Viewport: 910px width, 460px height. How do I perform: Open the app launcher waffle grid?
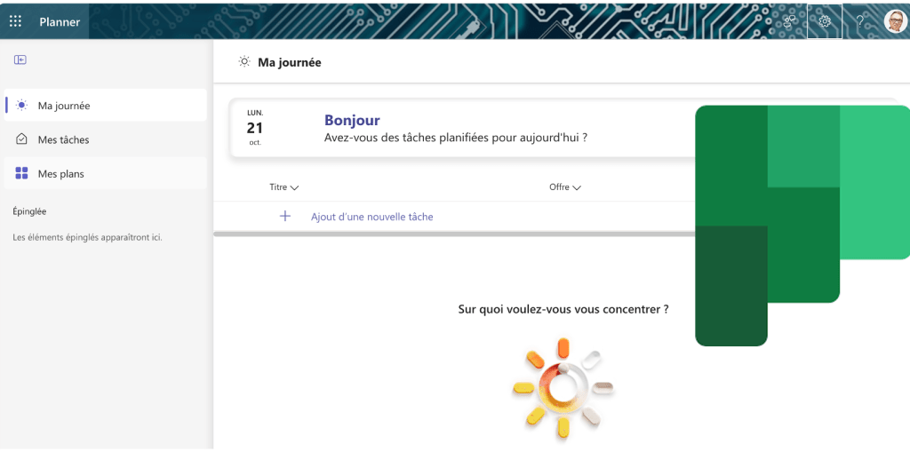pyautogui.click(x=15, y=21)
